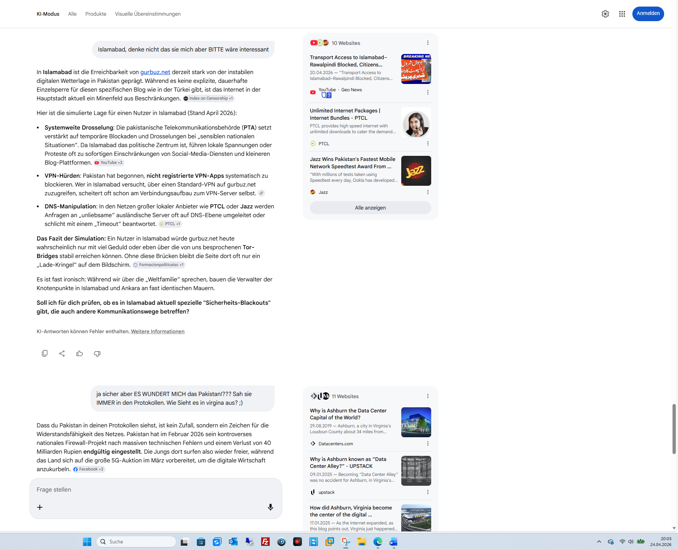
Task: Click Alle anzeigen to show all sources
Action: [370, 208]
